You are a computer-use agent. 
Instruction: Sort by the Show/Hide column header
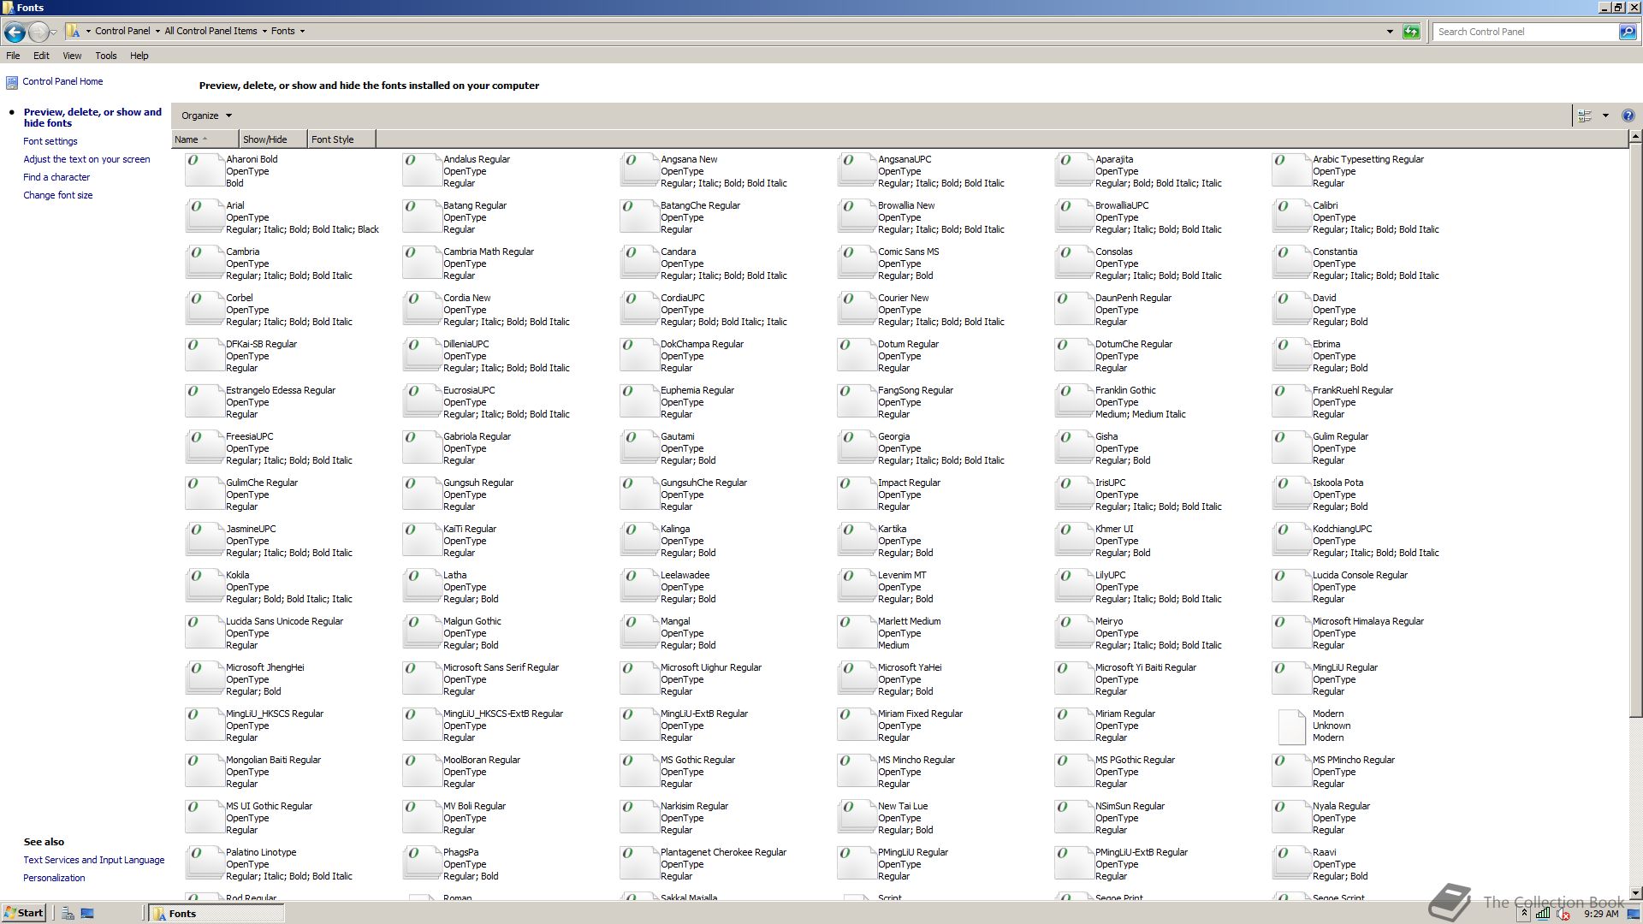point(273,139)
